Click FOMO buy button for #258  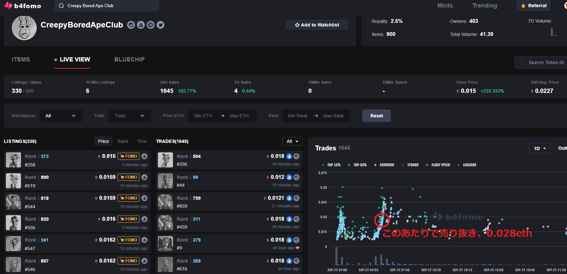128,156
